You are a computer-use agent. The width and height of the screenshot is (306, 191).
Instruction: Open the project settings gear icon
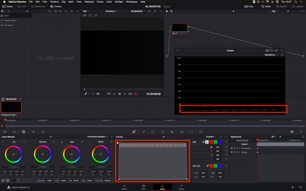point(300,187)
